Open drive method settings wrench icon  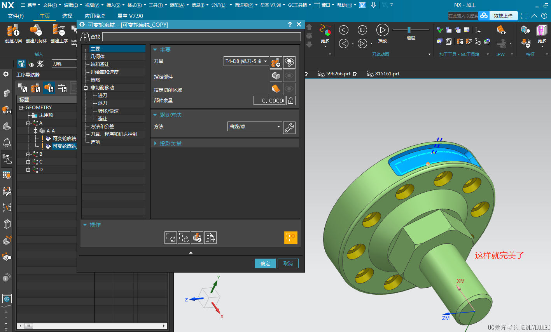[289, 128]
